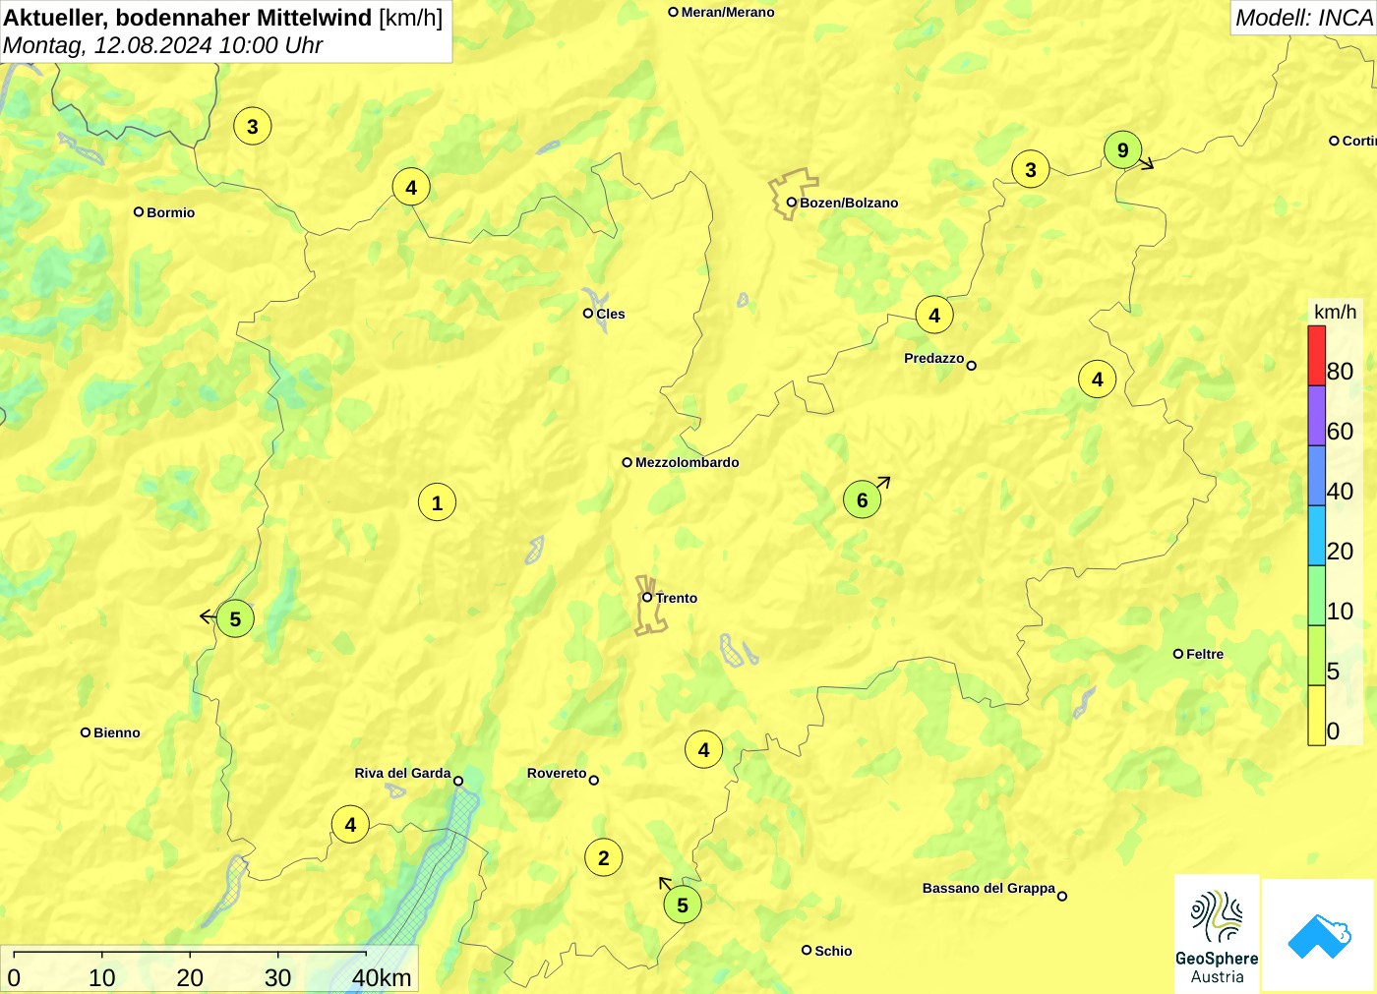
Task: Select the yellow 0 km/h legend color
Action: 1316,716
